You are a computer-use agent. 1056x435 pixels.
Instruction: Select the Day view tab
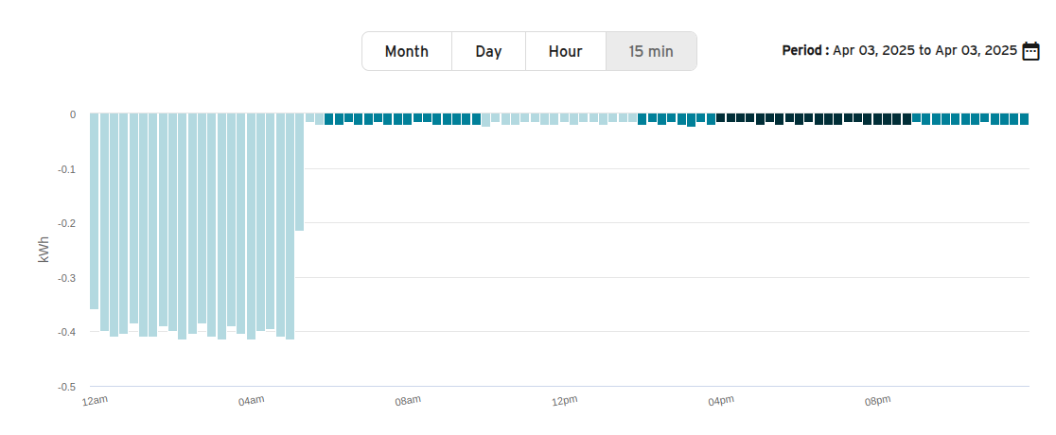pos(488,51)
